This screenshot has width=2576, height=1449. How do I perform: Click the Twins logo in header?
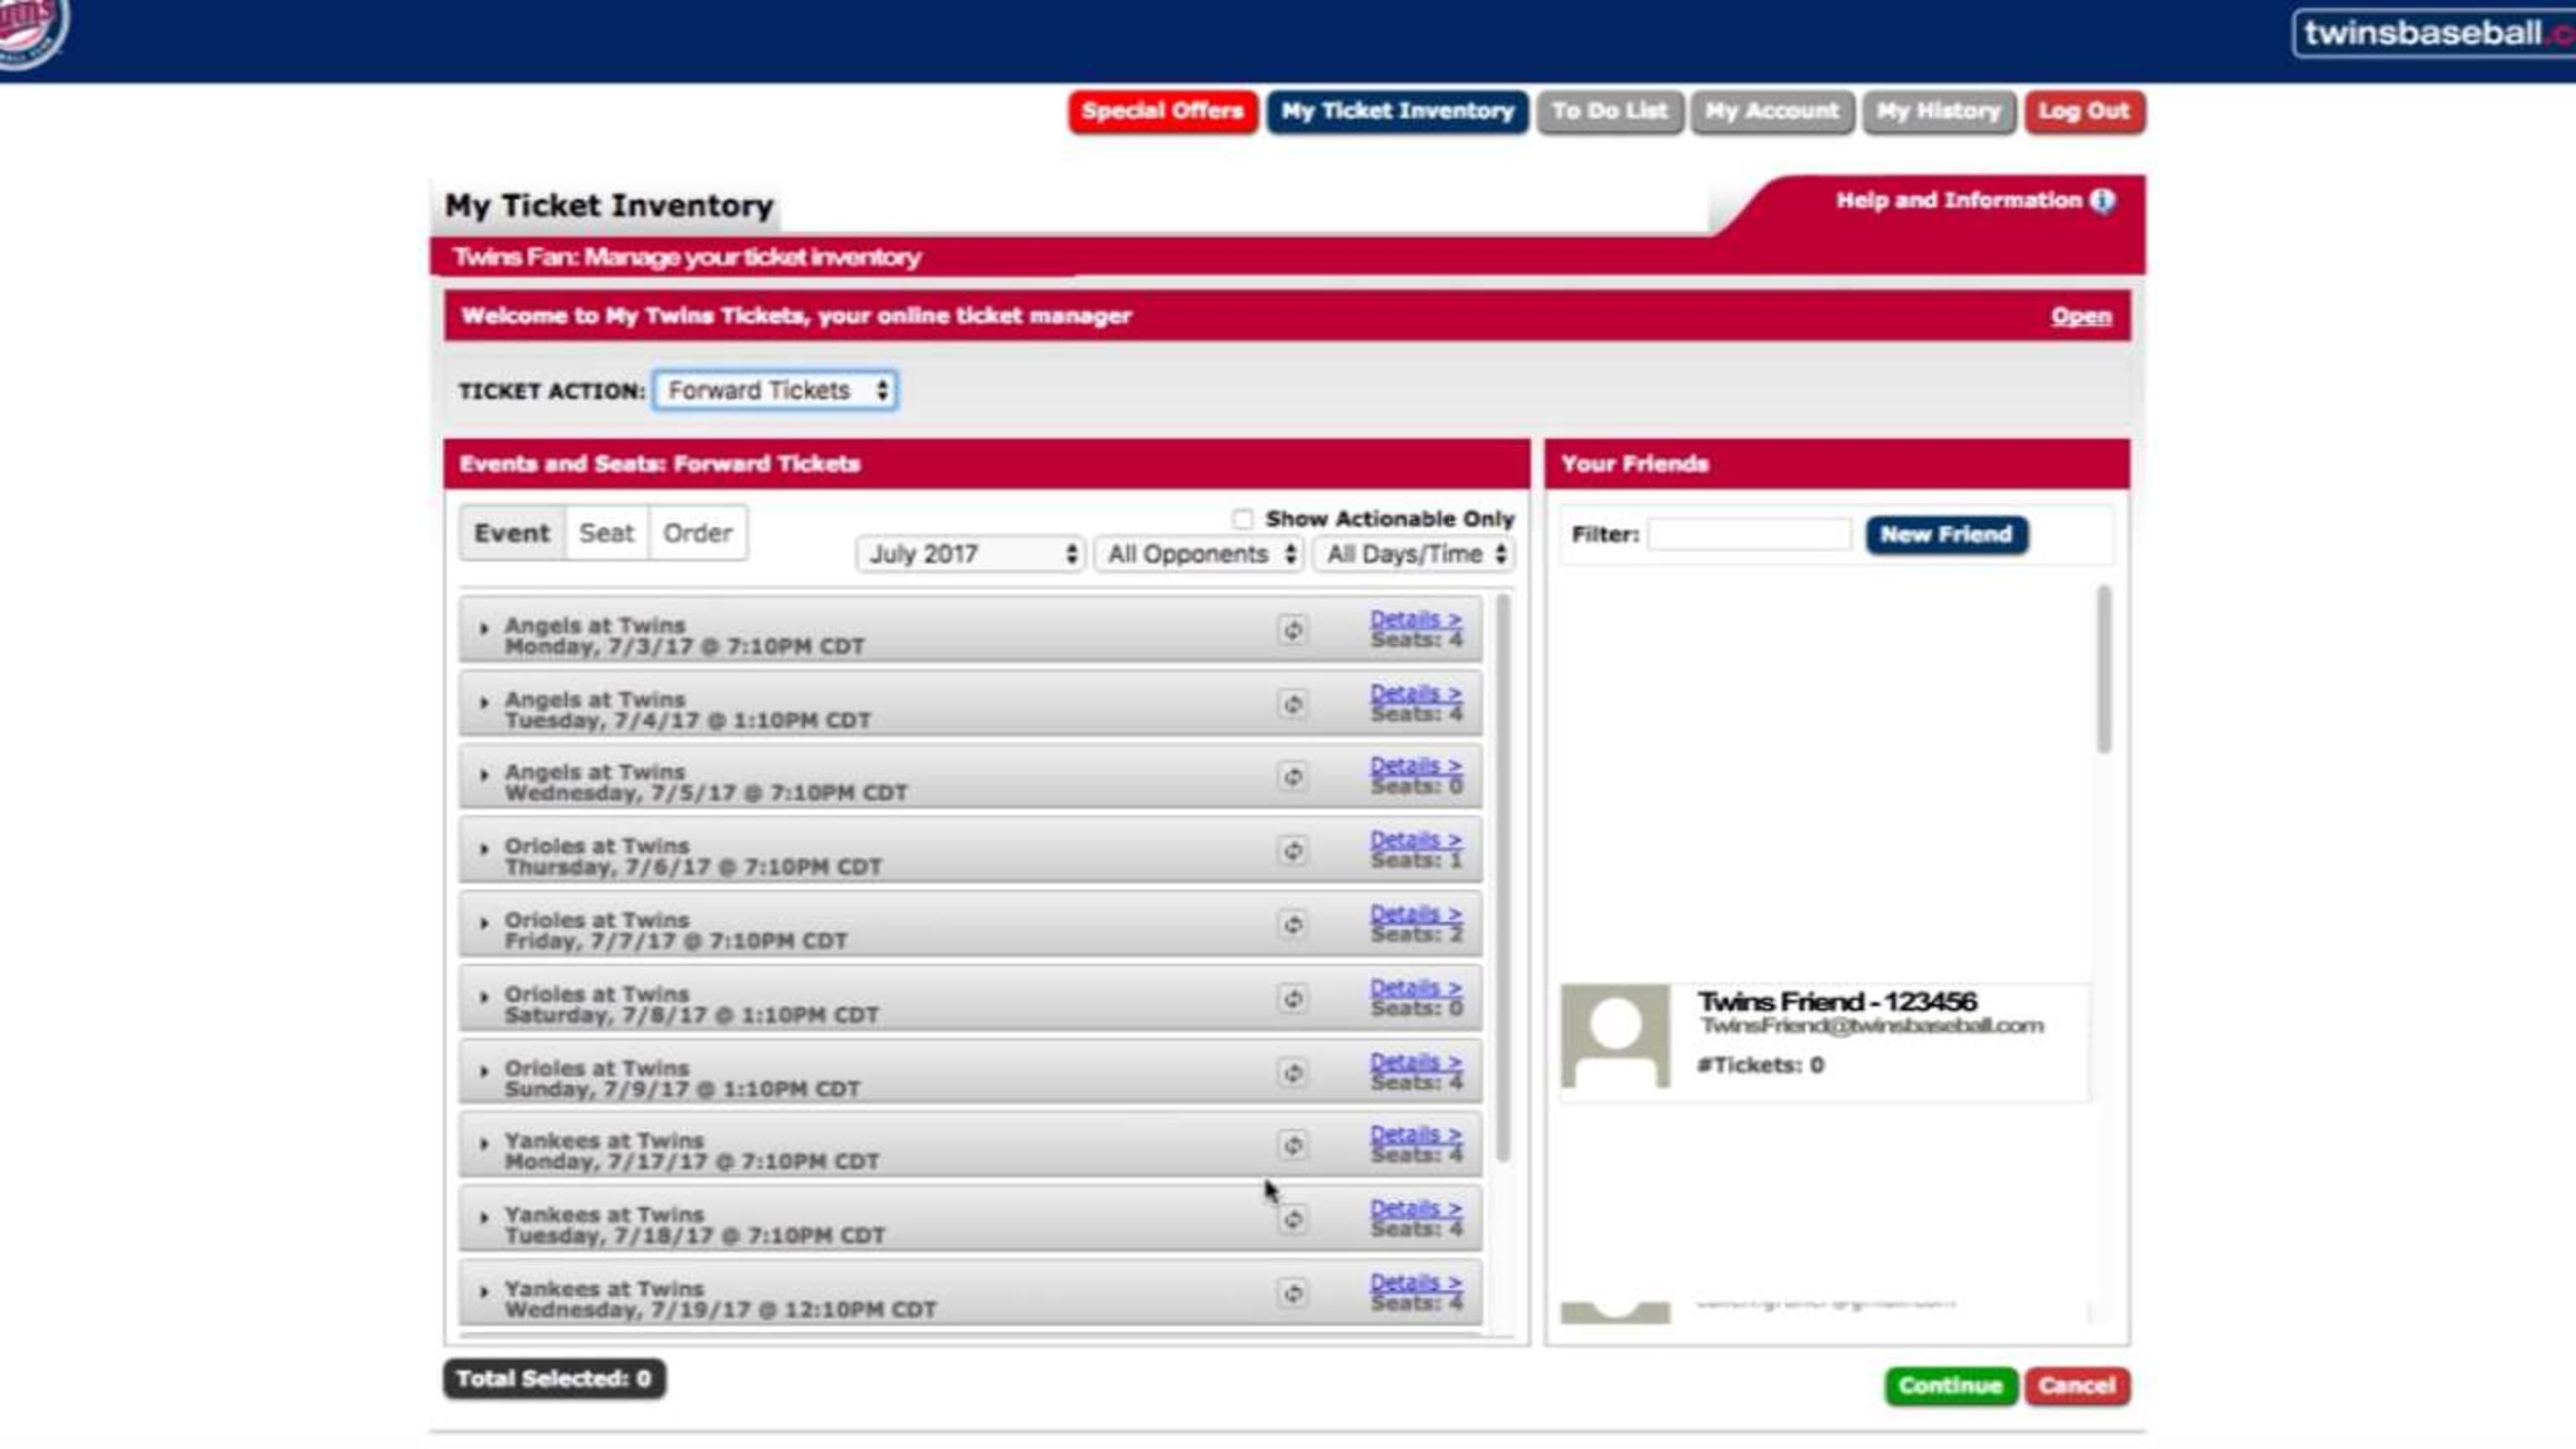30,30
